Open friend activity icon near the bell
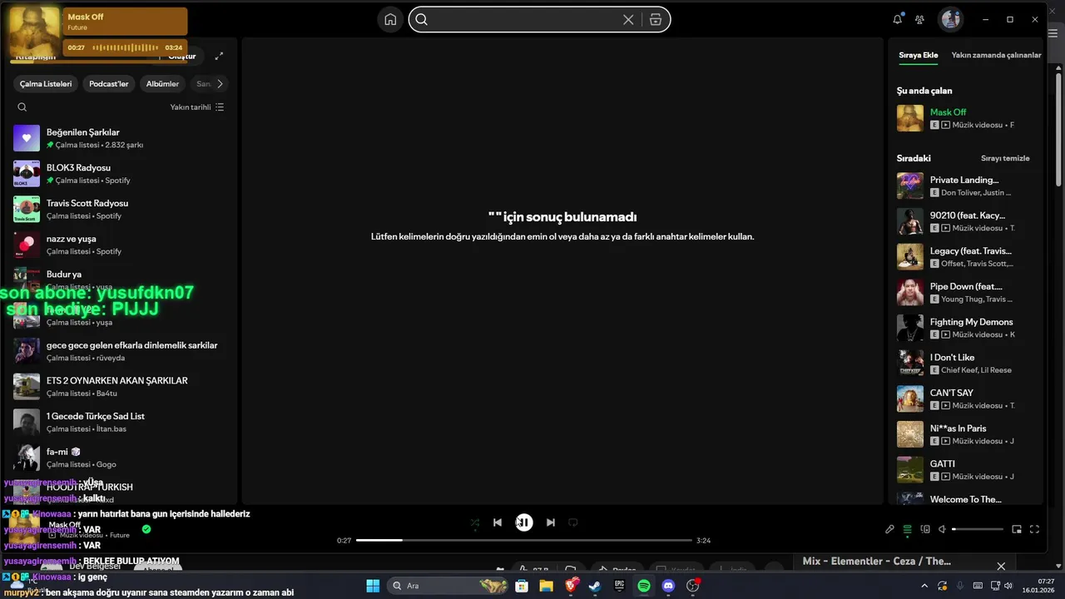1065x599 pixels. pos(919,19)
